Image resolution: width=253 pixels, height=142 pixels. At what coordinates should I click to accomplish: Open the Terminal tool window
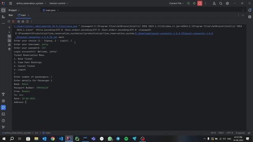3,114
